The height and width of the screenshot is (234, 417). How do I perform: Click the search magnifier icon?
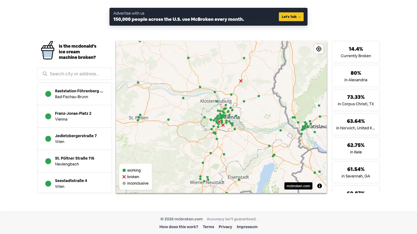tap(45, 74)
